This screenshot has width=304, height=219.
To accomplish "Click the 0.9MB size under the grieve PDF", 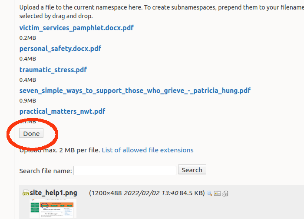I will point(27,100).
